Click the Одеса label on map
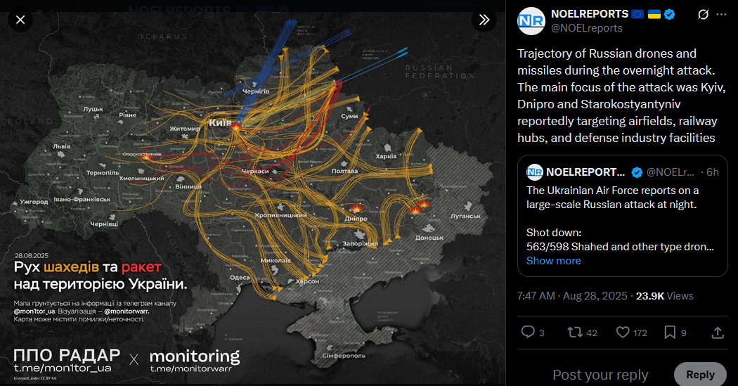The width and height of the screenshot is (738, 386). (240, 277)
